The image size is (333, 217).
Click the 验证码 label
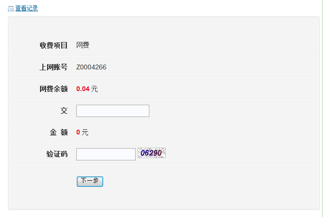point(57,154)
